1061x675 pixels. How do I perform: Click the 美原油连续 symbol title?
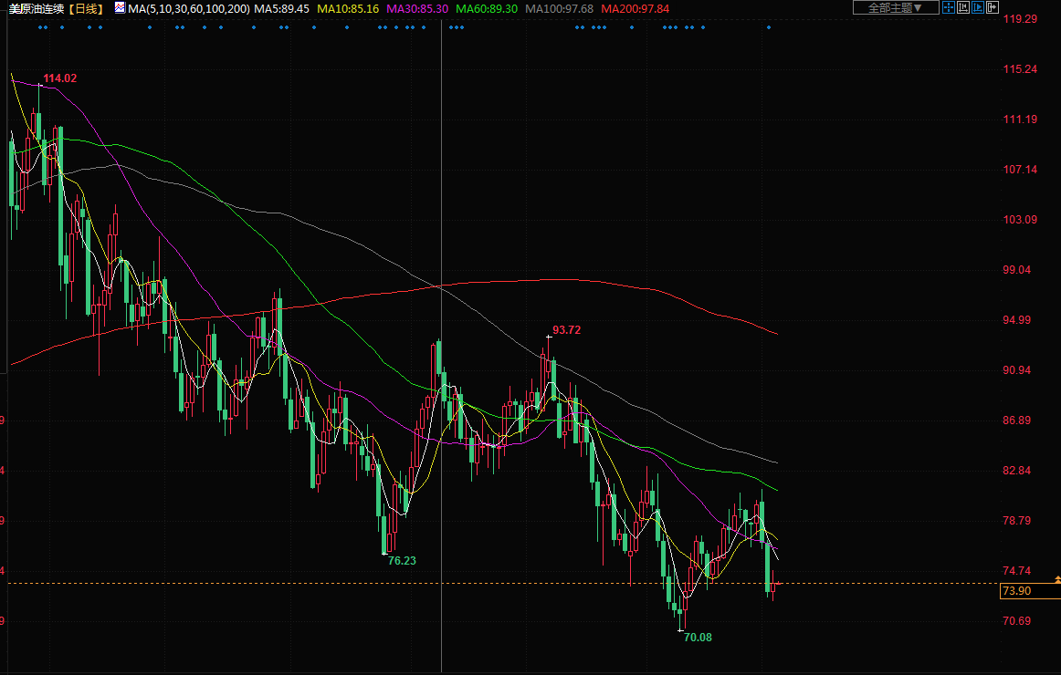pyautogui.click(x=37, y=8)
